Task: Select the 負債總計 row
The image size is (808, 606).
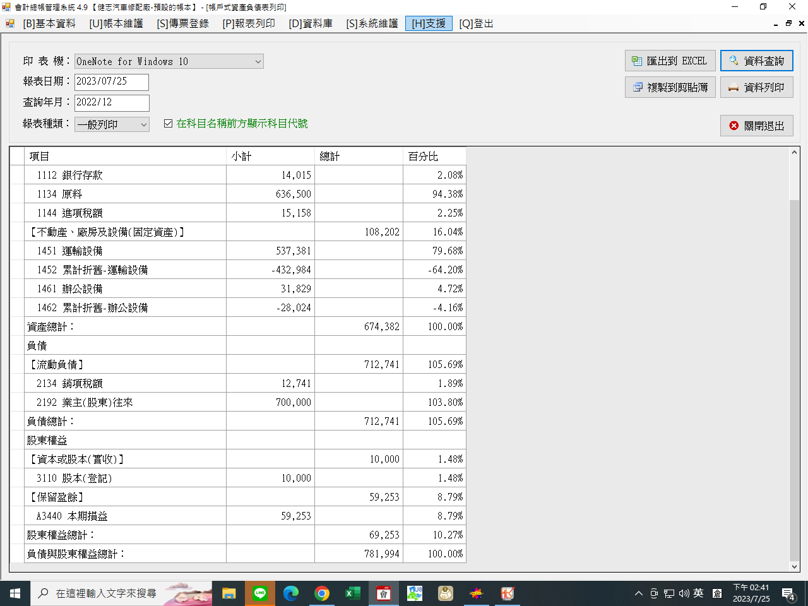Action: [239, 421]
